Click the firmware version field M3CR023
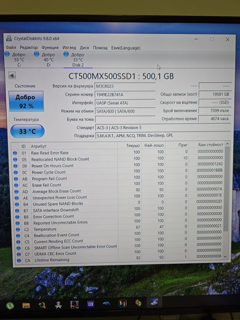 tap(125, 86)
